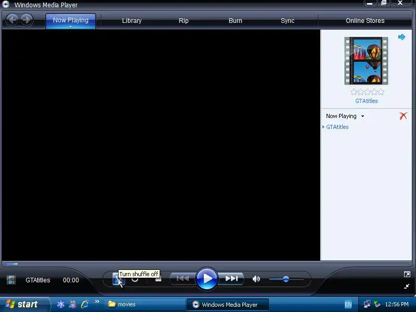The height and width of the screenshot is (312, 416).
Task: Go back with the left arrow button
Action: 12,20
